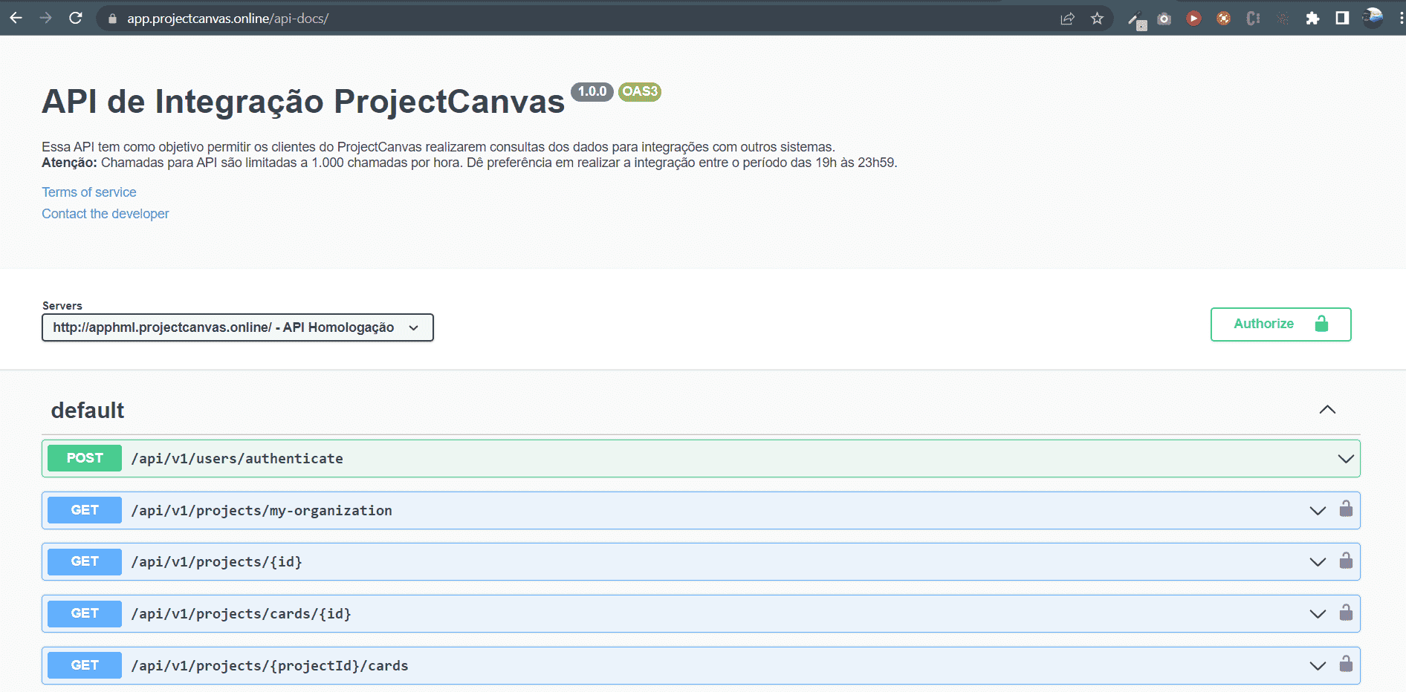Click the lock icon inside the Authorize button

coord(1321,324)
